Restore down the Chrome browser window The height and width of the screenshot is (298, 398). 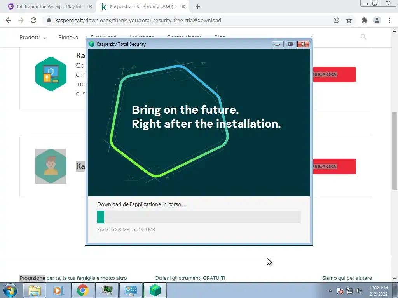[375, 3]
